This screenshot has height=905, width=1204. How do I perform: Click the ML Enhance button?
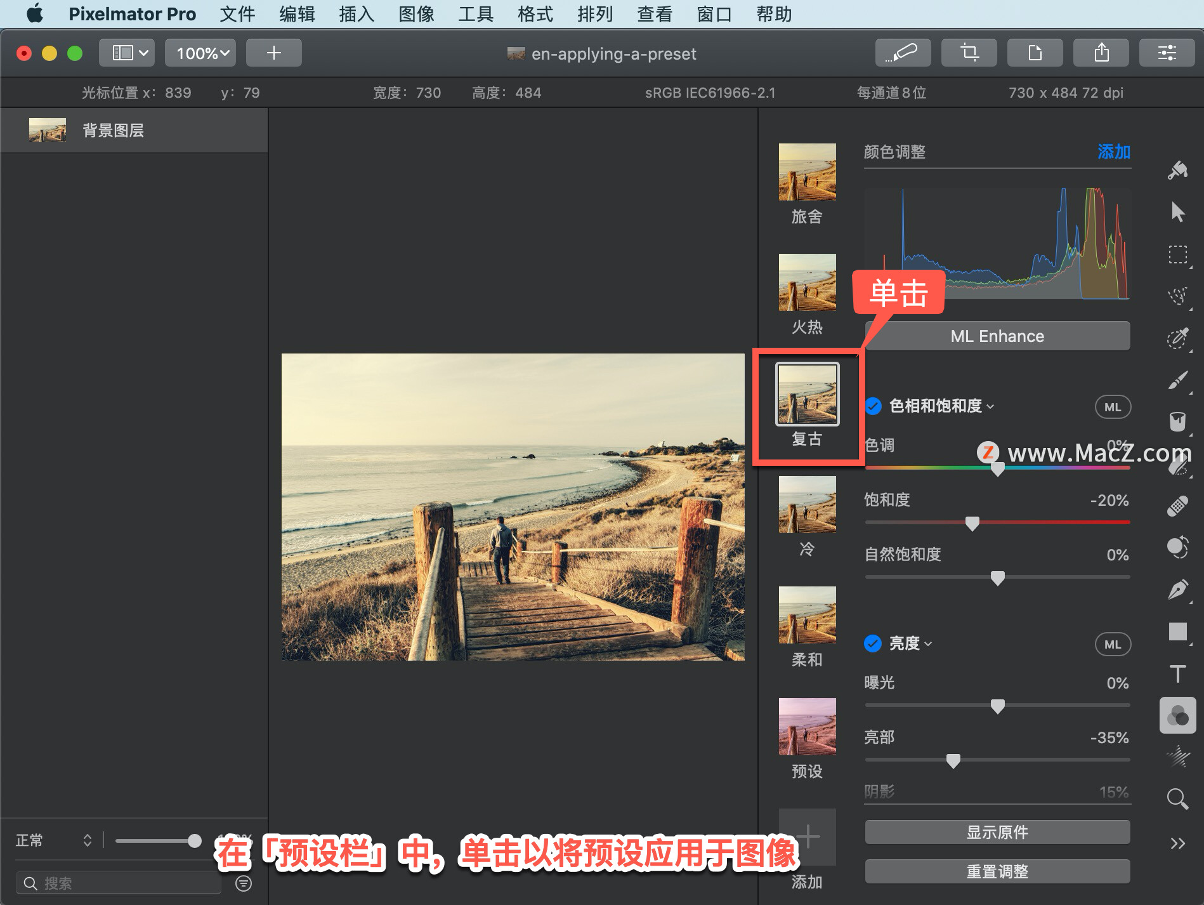pyautogui.click(x=997, y=336)
